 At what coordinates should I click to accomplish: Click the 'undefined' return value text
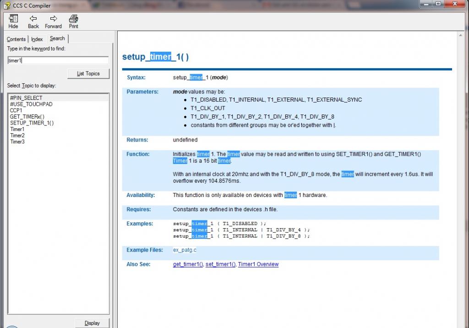pyautogui.click(x=185, y=140)
